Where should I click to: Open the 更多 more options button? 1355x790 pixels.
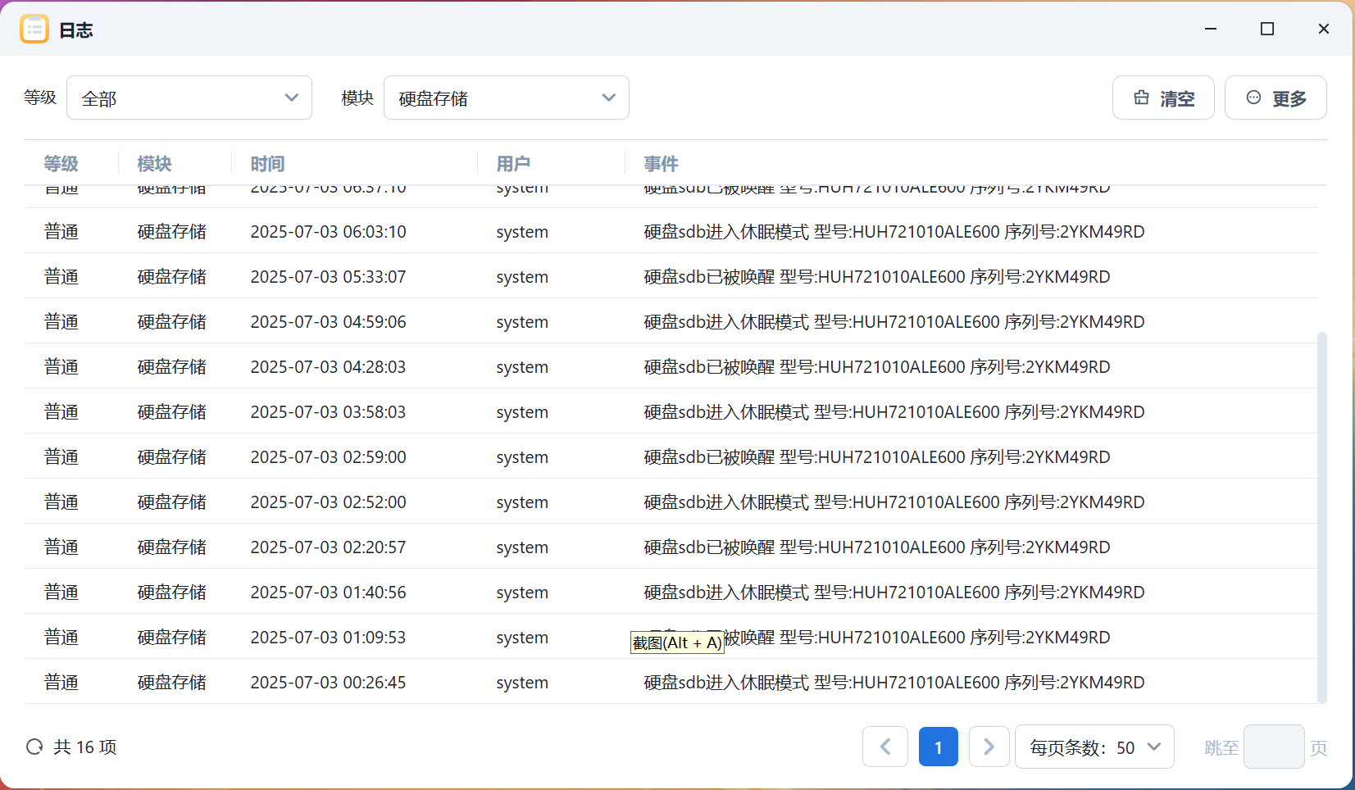1275,98
